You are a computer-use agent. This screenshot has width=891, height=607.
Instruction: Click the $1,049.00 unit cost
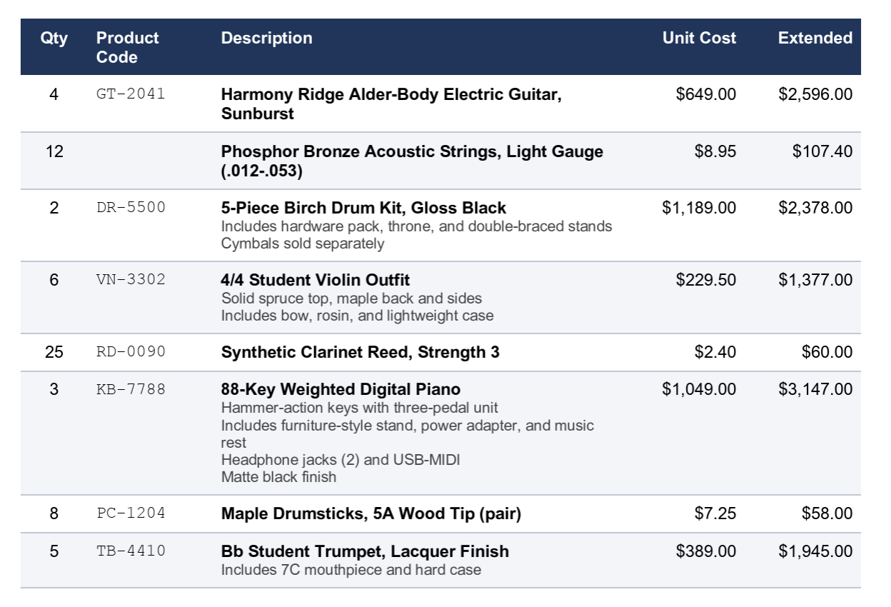tap(699, 389)
